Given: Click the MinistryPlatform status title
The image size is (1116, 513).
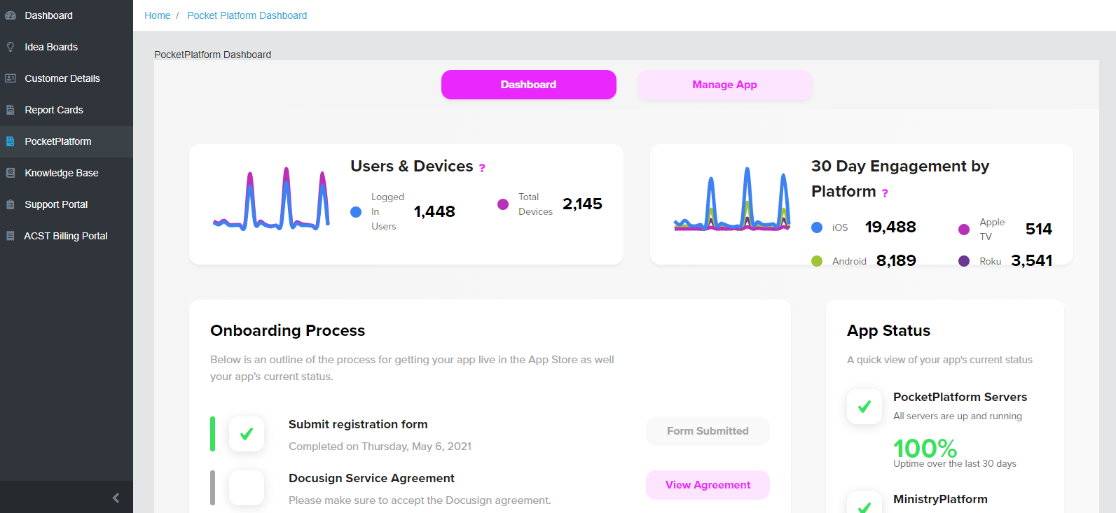Looking at the screenshot, I should pos(940,499).
